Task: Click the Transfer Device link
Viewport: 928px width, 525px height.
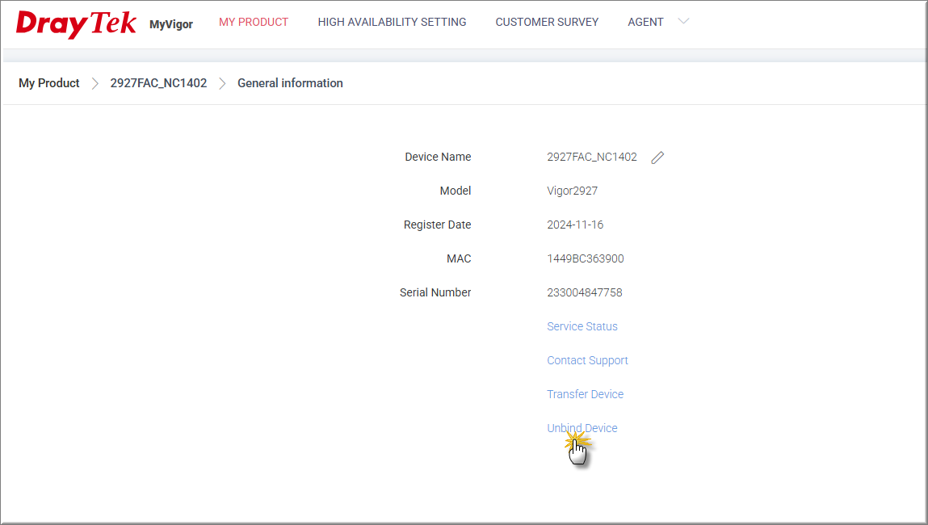Action: pos(586,394)
